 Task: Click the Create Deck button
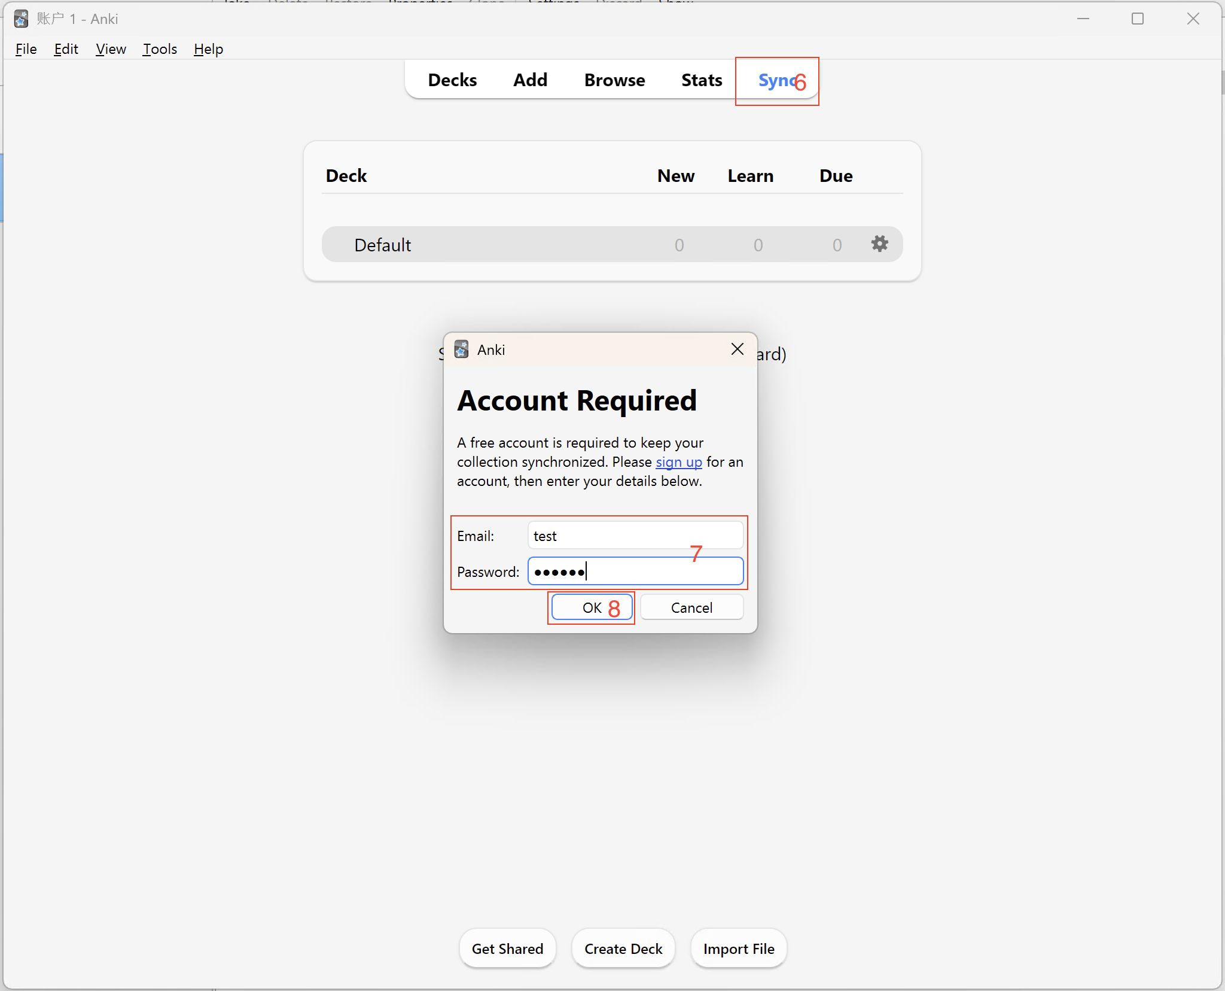point(623,949)
